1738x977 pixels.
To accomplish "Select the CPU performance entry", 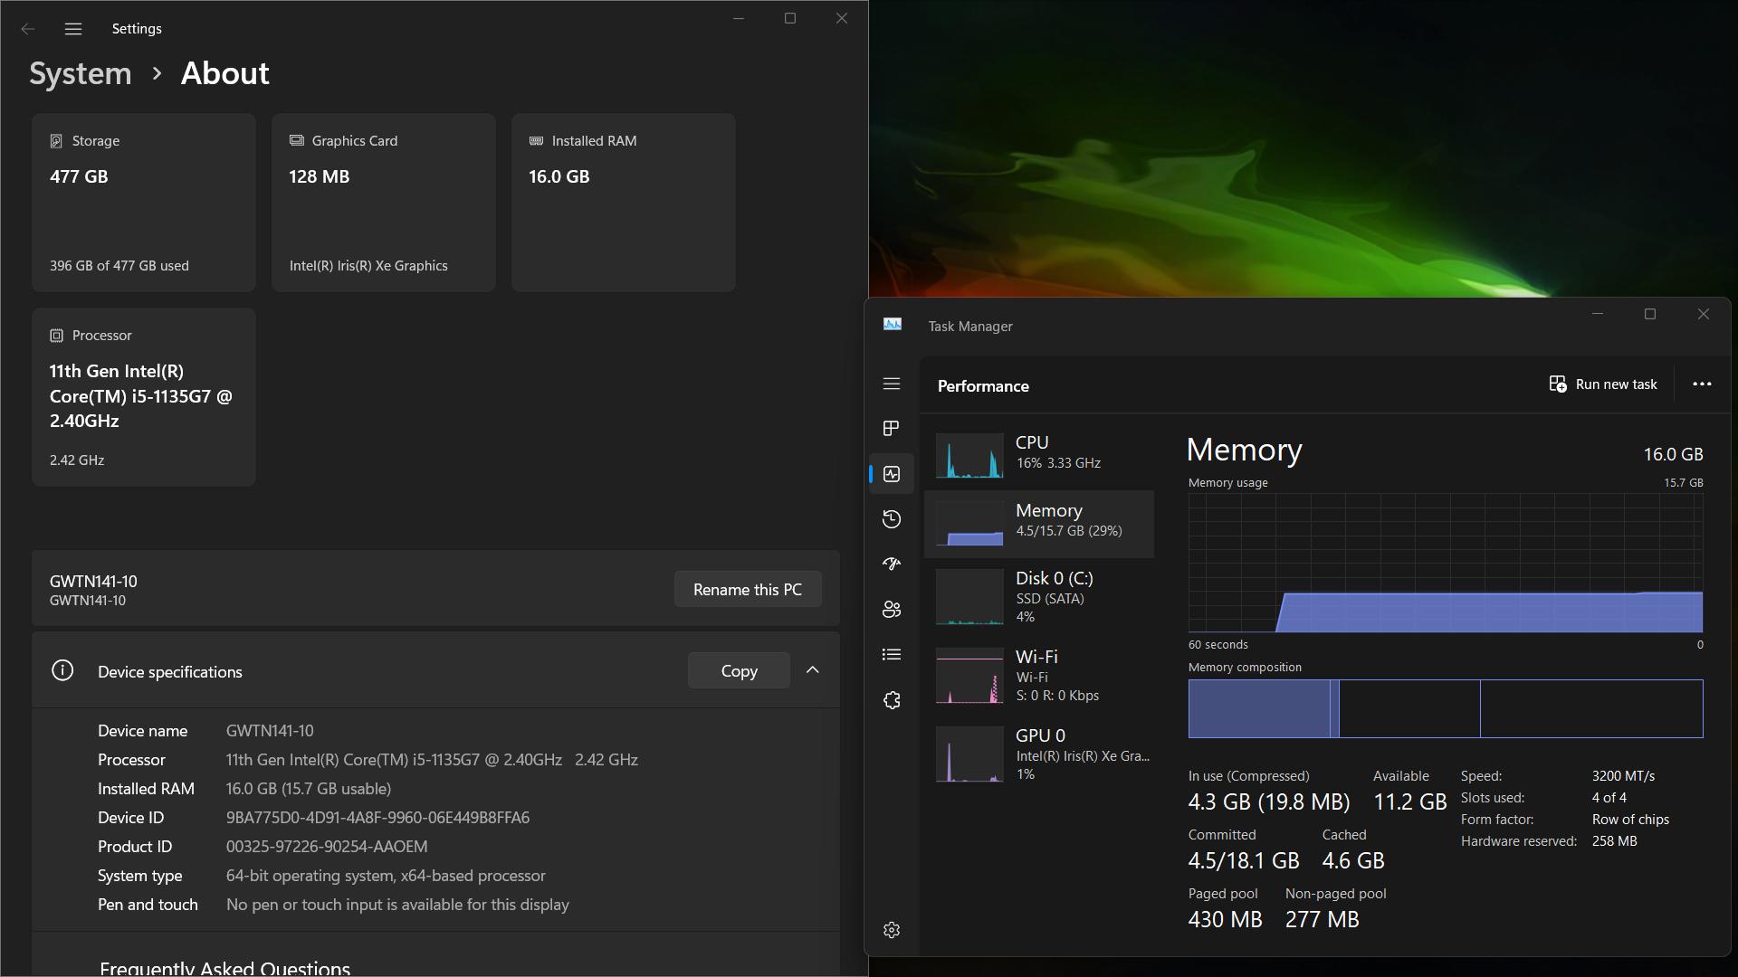I will [x=1039, y=455].
